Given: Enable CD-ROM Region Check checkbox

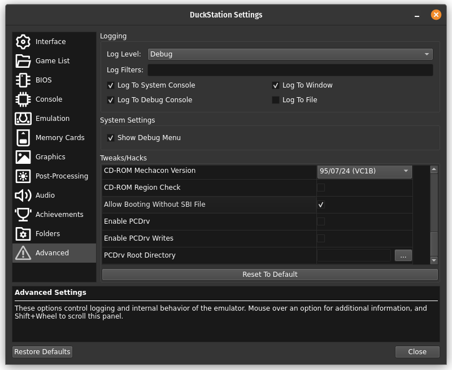Looking at the screenshot, I should point(321,188).
